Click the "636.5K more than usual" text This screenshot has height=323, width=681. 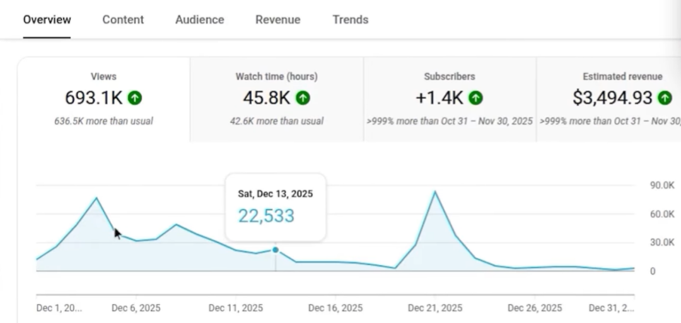(103, 121)
